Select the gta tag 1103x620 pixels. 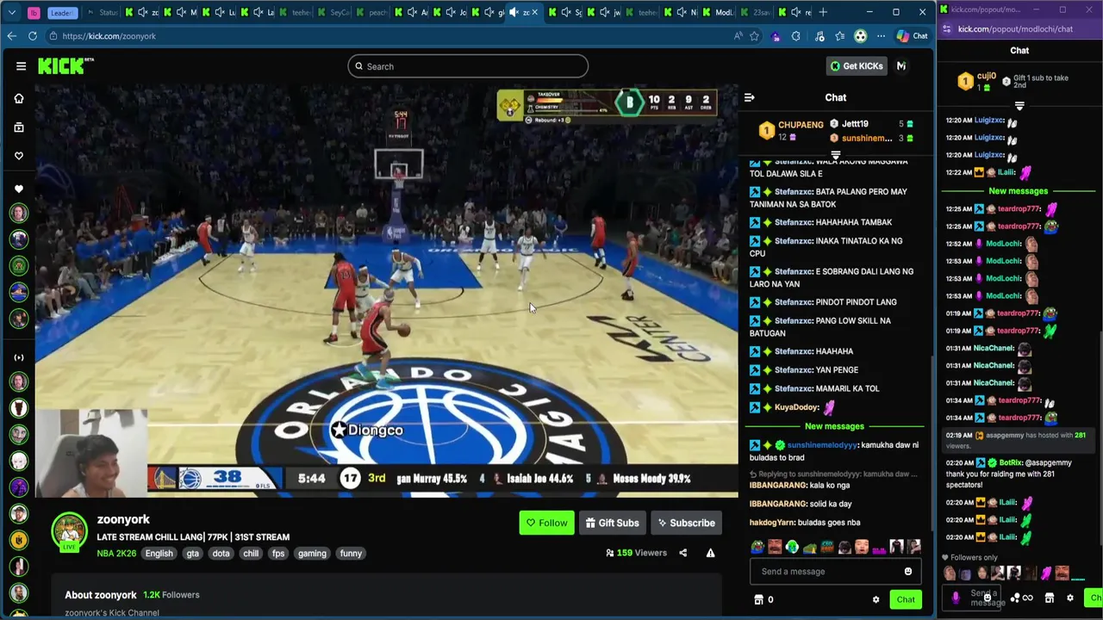(x=192, y=554)
